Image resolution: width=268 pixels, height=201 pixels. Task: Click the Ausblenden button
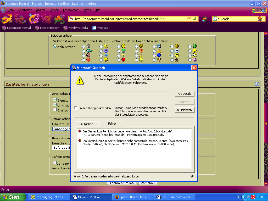pyautogui.click(x=185, y=110)
